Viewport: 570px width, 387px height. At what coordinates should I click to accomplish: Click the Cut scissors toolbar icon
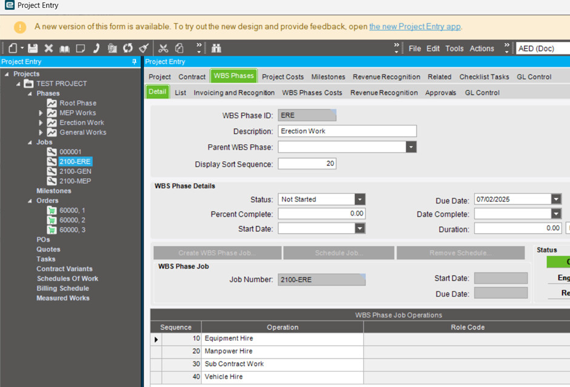164,48
